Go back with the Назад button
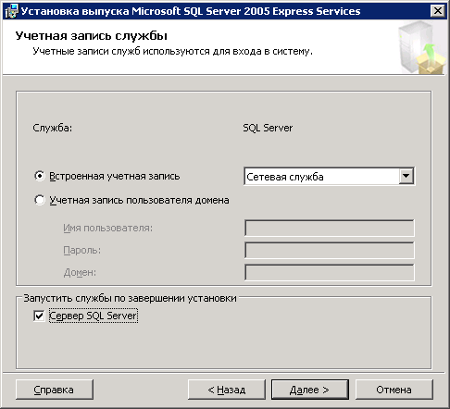This screenshot has height=409, width=450. point(227,390)
